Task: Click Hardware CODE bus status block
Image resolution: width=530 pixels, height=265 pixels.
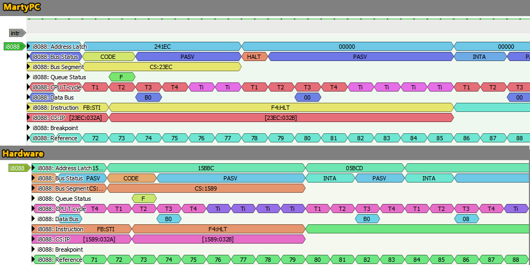Action: (131, 178)
